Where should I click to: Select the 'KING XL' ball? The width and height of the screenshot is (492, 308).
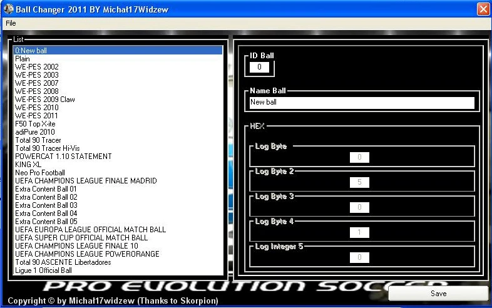[x=118, y=165]
